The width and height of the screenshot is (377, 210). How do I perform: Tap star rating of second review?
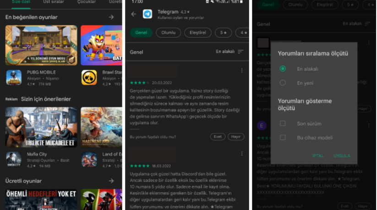[x=139, y=166]
